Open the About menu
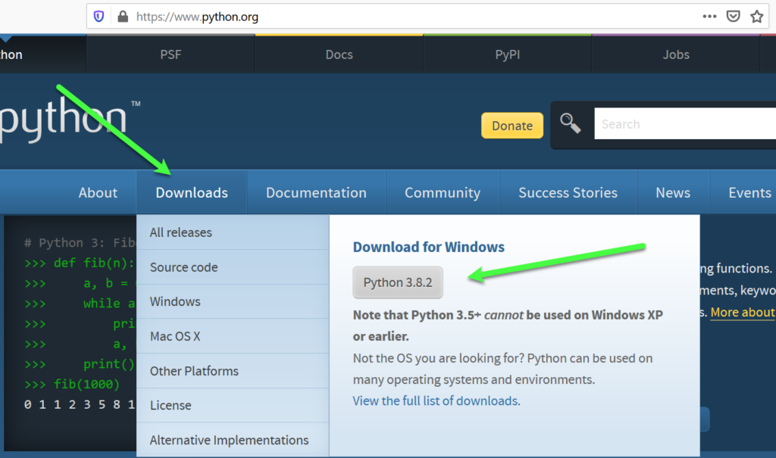This screenshot has width=776, height=458. tap(98, 192)
